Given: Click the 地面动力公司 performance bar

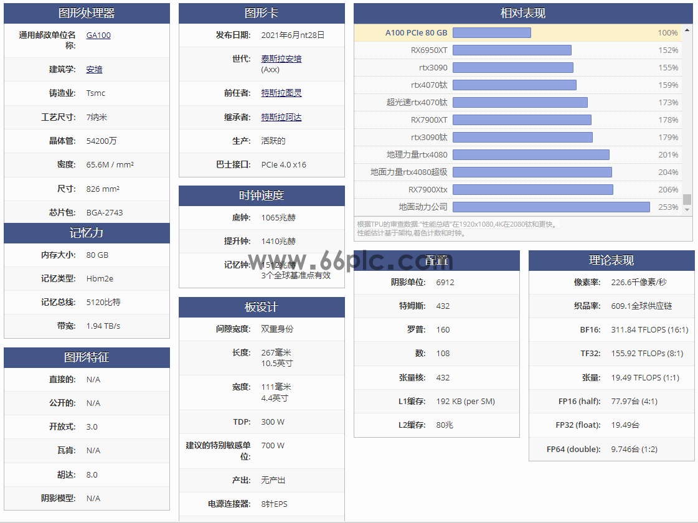Looking at the screenshot, I should 551,207.
